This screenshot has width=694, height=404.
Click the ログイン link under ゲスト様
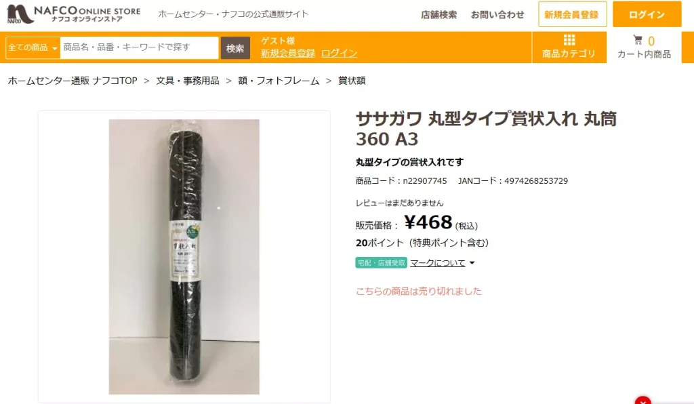(x=339, y=53)
